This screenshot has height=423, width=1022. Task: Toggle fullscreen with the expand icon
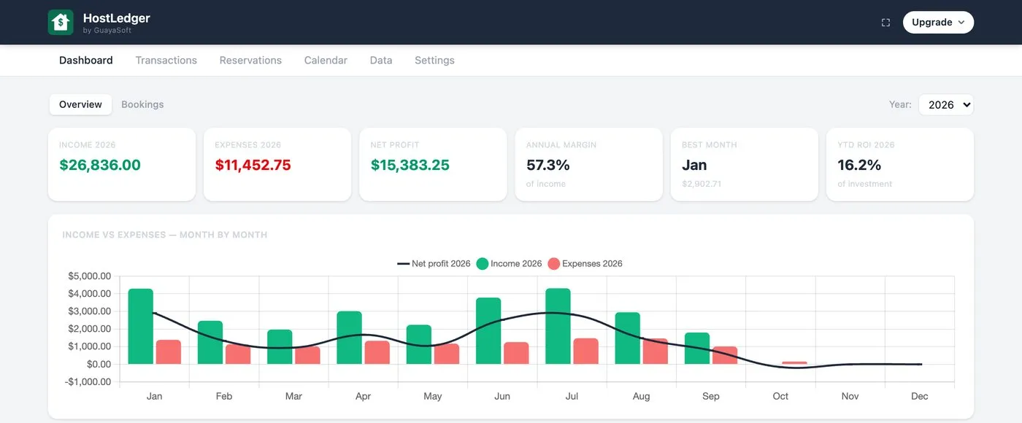pos(885,23)
